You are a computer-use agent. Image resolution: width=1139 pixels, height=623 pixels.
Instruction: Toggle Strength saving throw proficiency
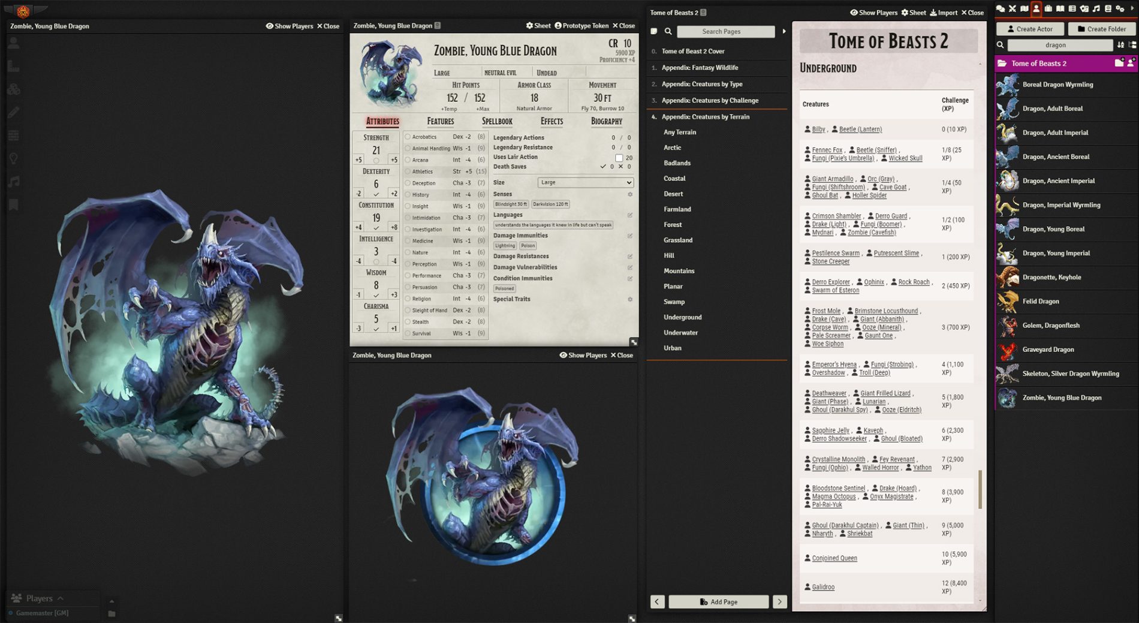coord(376,161)
